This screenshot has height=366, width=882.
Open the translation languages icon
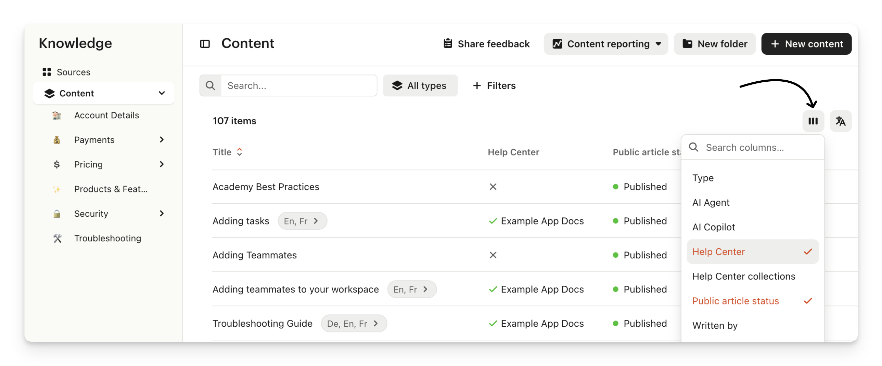(840, 121)
